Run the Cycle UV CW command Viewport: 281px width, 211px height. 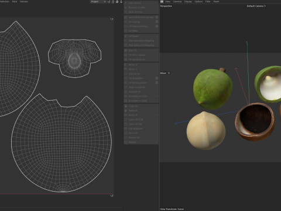141,124
